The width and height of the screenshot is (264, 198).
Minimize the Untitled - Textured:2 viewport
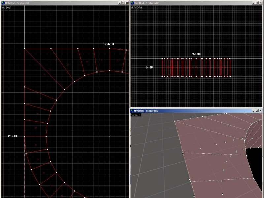(253, 3)
